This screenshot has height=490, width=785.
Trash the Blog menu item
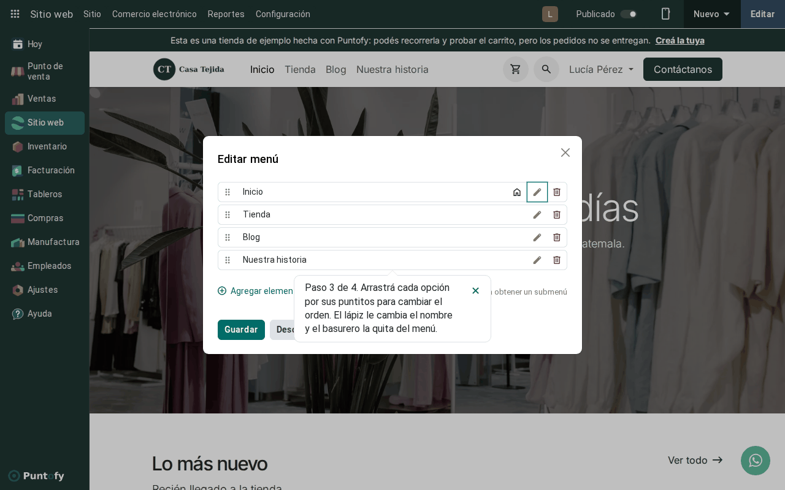click(557, 237)
